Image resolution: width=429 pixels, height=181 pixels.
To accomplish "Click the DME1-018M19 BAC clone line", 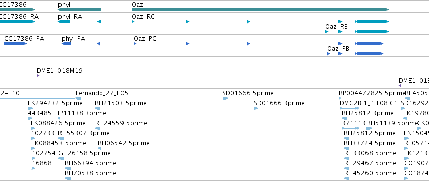I will click(x=233, y=76).
